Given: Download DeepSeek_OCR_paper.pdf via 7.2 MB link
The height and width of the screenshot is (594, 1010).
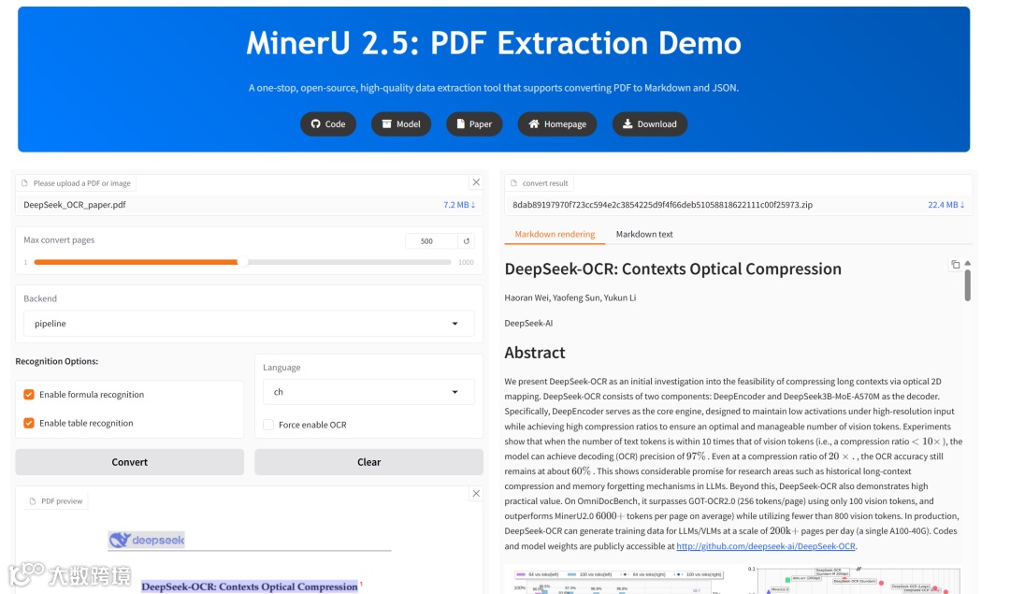Looking at the screenshot, I should [459, 205].
